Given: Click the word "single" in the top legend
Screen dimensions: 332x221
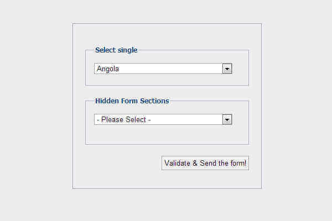Looking at the screenshot, I should (x=127, y=50).
